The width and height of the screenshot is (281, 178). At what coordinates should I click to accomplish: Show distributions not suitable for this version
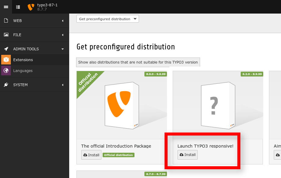click(x=138, y=62)
